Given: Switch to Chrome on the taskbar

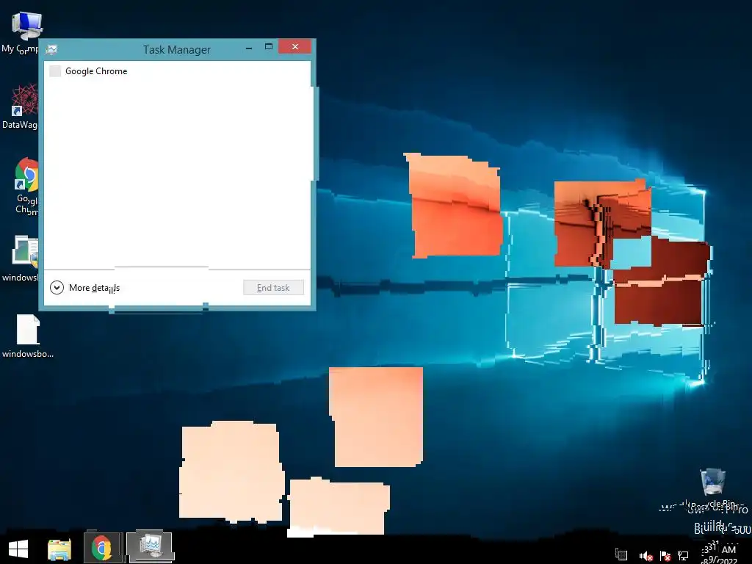Looking at the screenshot, I should (103, 548).
